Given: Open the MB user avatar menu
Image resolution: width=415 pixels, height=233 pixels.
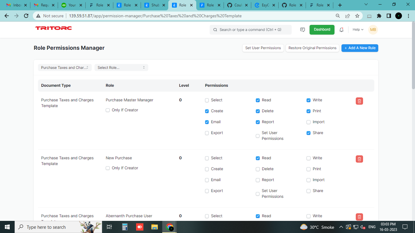Looking at the screenshot, I should click(373, 29).
